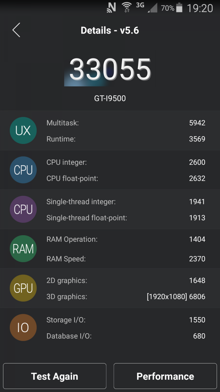Tap the brown IO circle icon
The height and width of the screenshot is (392, 220).
coord(23,328)
